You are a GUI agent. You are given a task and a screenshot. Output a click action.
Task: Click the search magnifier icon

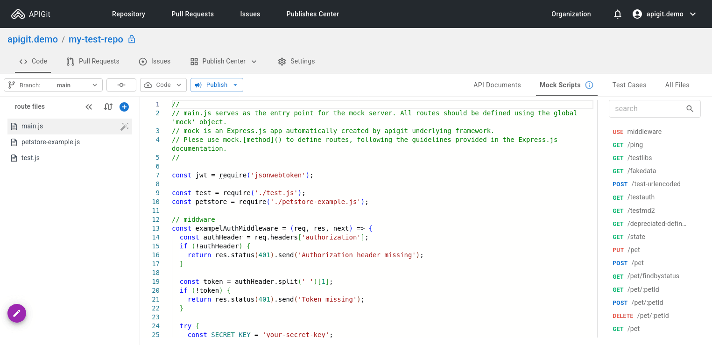tap(690, 109)
